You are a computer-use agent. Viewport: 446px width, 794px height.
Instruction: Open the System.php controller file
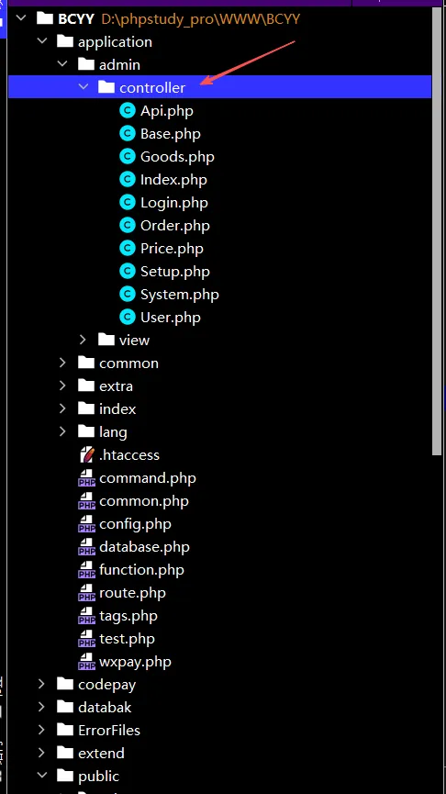pos(180,295)
